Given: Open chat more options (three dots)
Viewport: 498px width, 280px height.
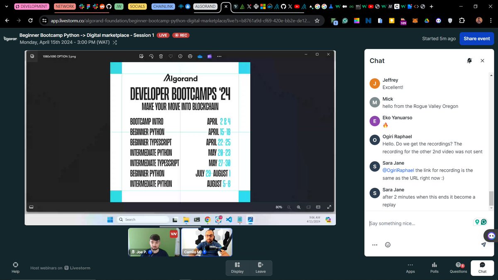Looking at the screenshot, I should 375,245.
